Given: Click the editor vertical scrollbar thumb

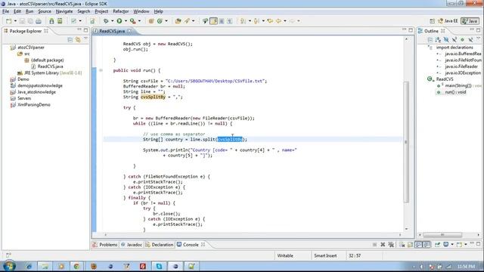Looking at the screenshot, I should click(406, 142).
